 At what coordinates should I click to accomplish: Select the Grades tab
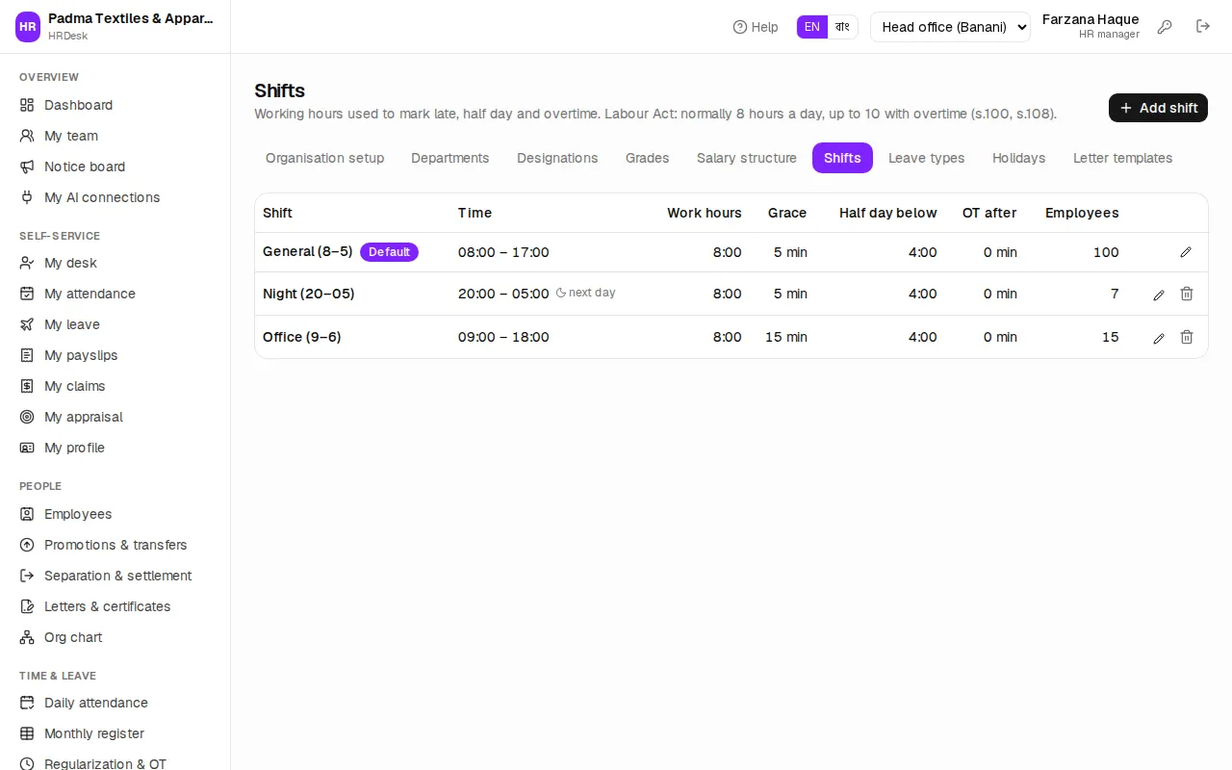[647, 158]
